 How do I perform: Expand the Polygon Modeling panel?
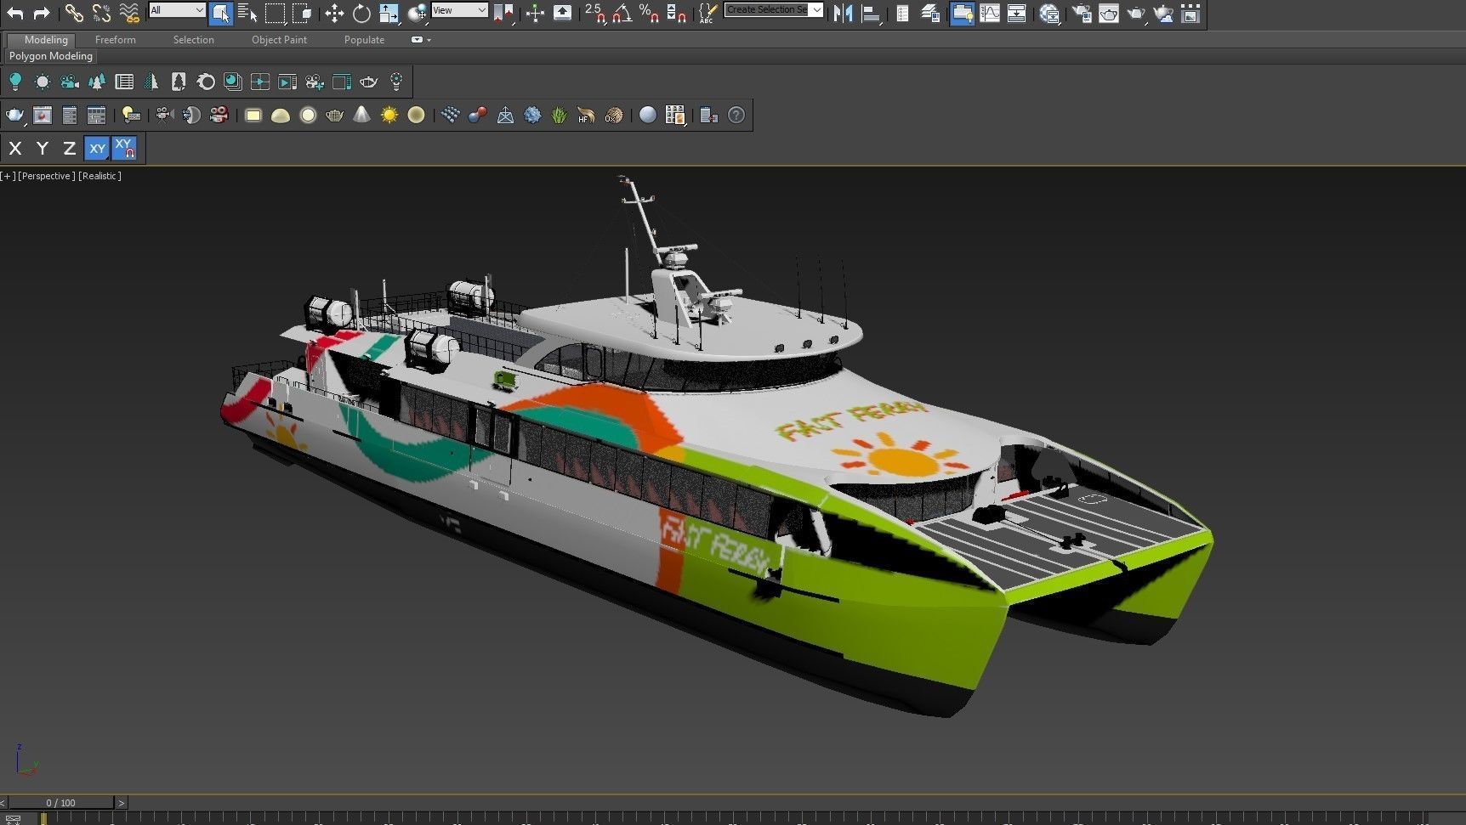51,56
